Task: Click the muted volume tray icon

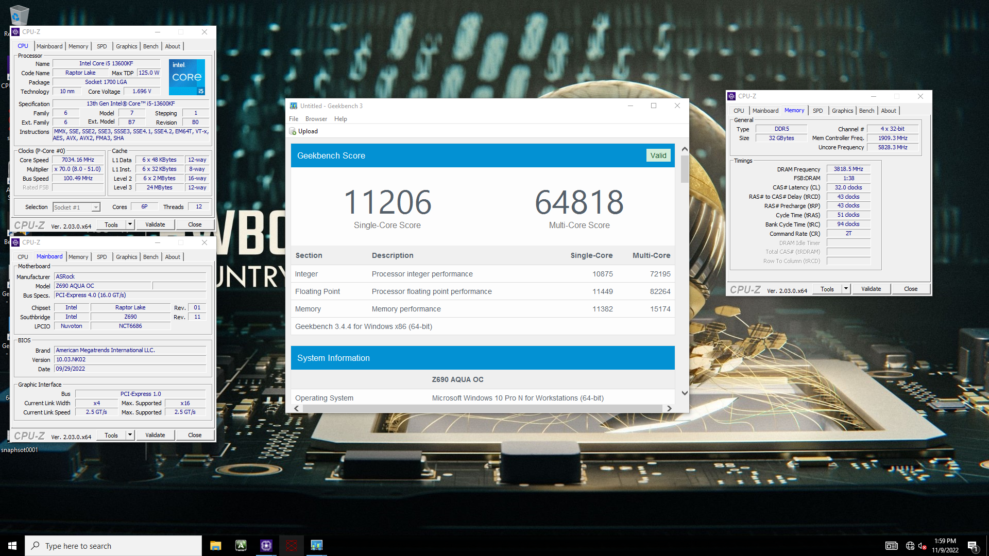Action: tap(922, 546)
